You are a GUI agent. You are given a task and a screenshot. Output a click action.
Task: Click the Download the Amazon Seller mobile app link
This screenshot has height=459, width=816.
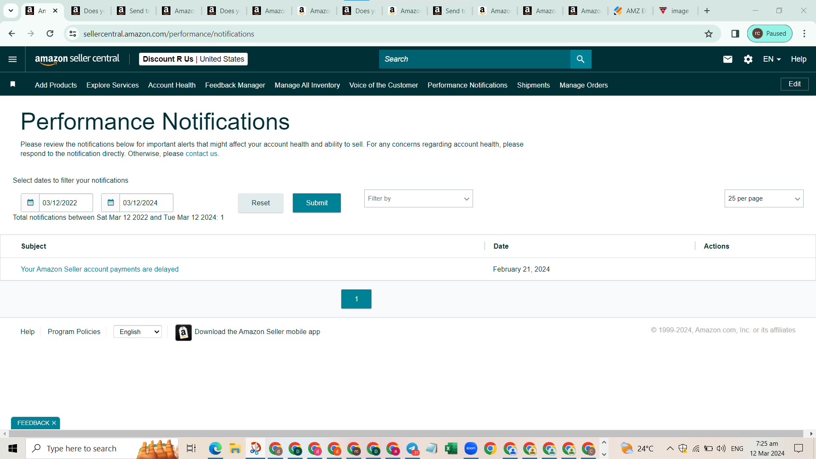tap(257, 331)
